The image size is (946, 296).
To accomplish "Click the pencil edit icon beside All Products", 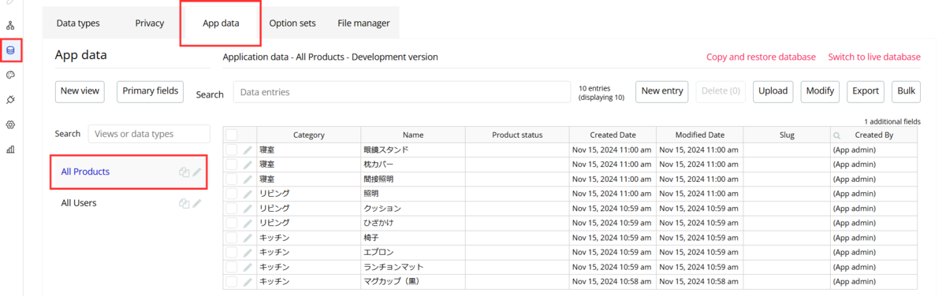I will coord(197,172).
